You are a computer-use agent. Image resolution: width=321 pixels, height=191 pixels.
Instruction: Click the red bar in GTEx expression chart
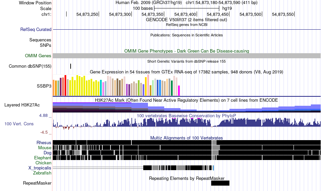pyautogui.click(x=65, y=85)
